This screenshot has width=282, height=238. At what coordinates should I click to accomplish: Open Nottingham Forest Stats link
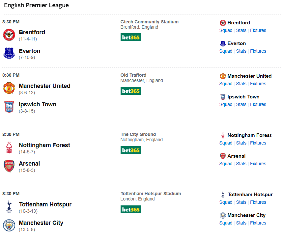241,143
